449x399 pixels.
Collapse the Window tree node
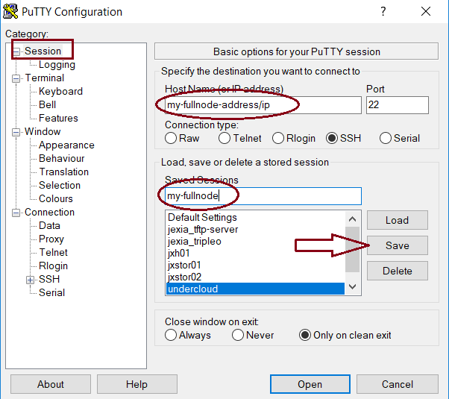pyautogui.click(x=16, y=132)
